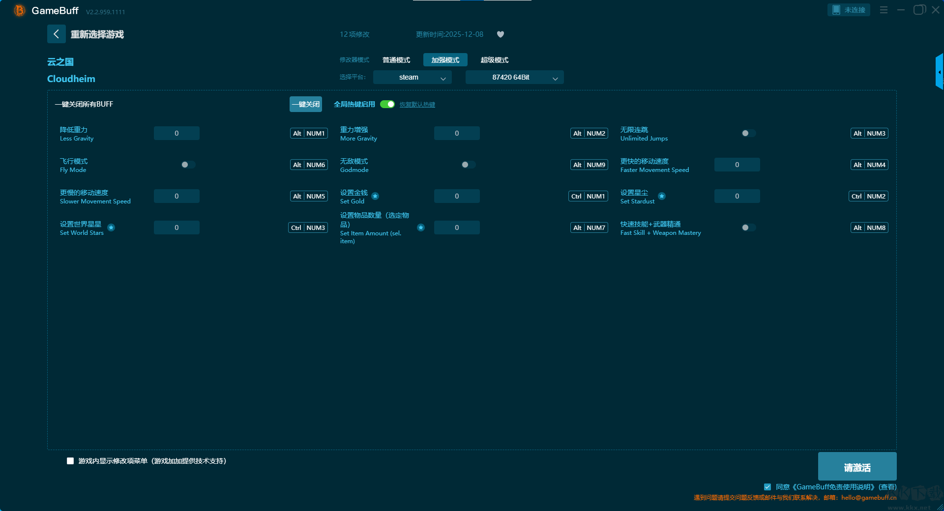Click the 请激活 activate button
The height and width of the screenshot is (511, 944).
click(x=857, y=467)
